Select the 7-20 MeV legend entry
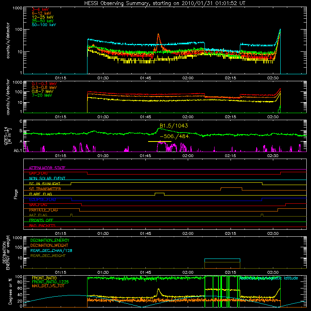The height and width of the screenshot is (311, 311). [x=42, y=95]
